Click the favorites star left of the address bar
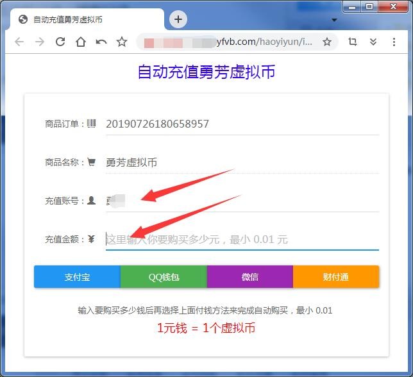413x377 pixels. (x=122, y=42)
